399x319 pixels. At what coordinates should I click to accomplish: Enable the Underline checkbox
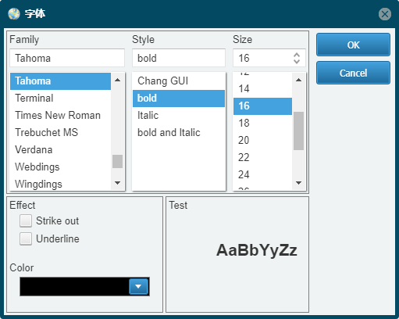click(26, 238)
